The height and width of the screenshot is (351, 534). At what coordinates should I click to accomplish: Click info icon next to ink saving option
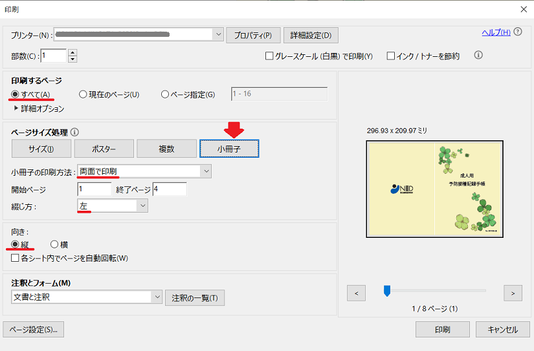pos(478,55)
